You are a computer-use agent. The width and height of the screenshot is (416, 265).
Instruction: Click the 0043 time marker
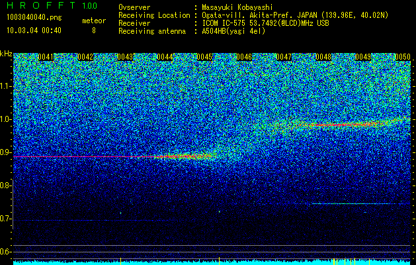tap(125, 57)
